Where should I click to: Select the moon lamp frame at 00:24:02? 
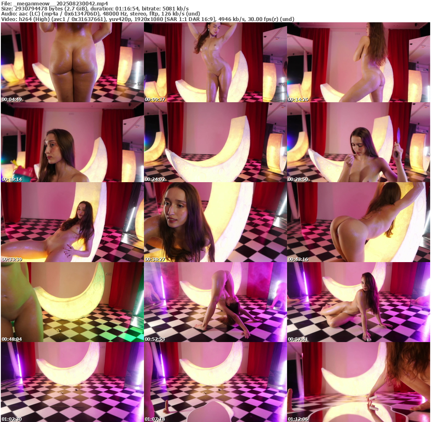215,142
